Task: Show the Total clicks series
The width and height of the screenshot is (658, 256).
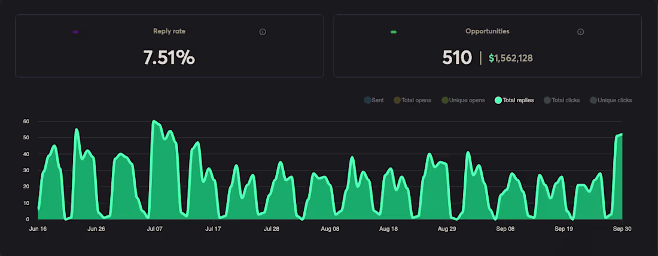Action: (x=562, y=100)
